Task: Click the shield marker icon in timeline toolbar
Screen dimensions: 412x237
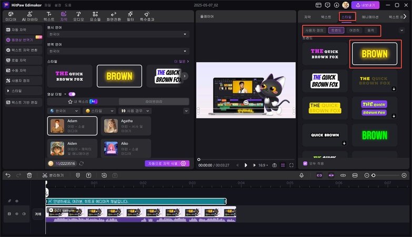Action: tap(78, 175)
